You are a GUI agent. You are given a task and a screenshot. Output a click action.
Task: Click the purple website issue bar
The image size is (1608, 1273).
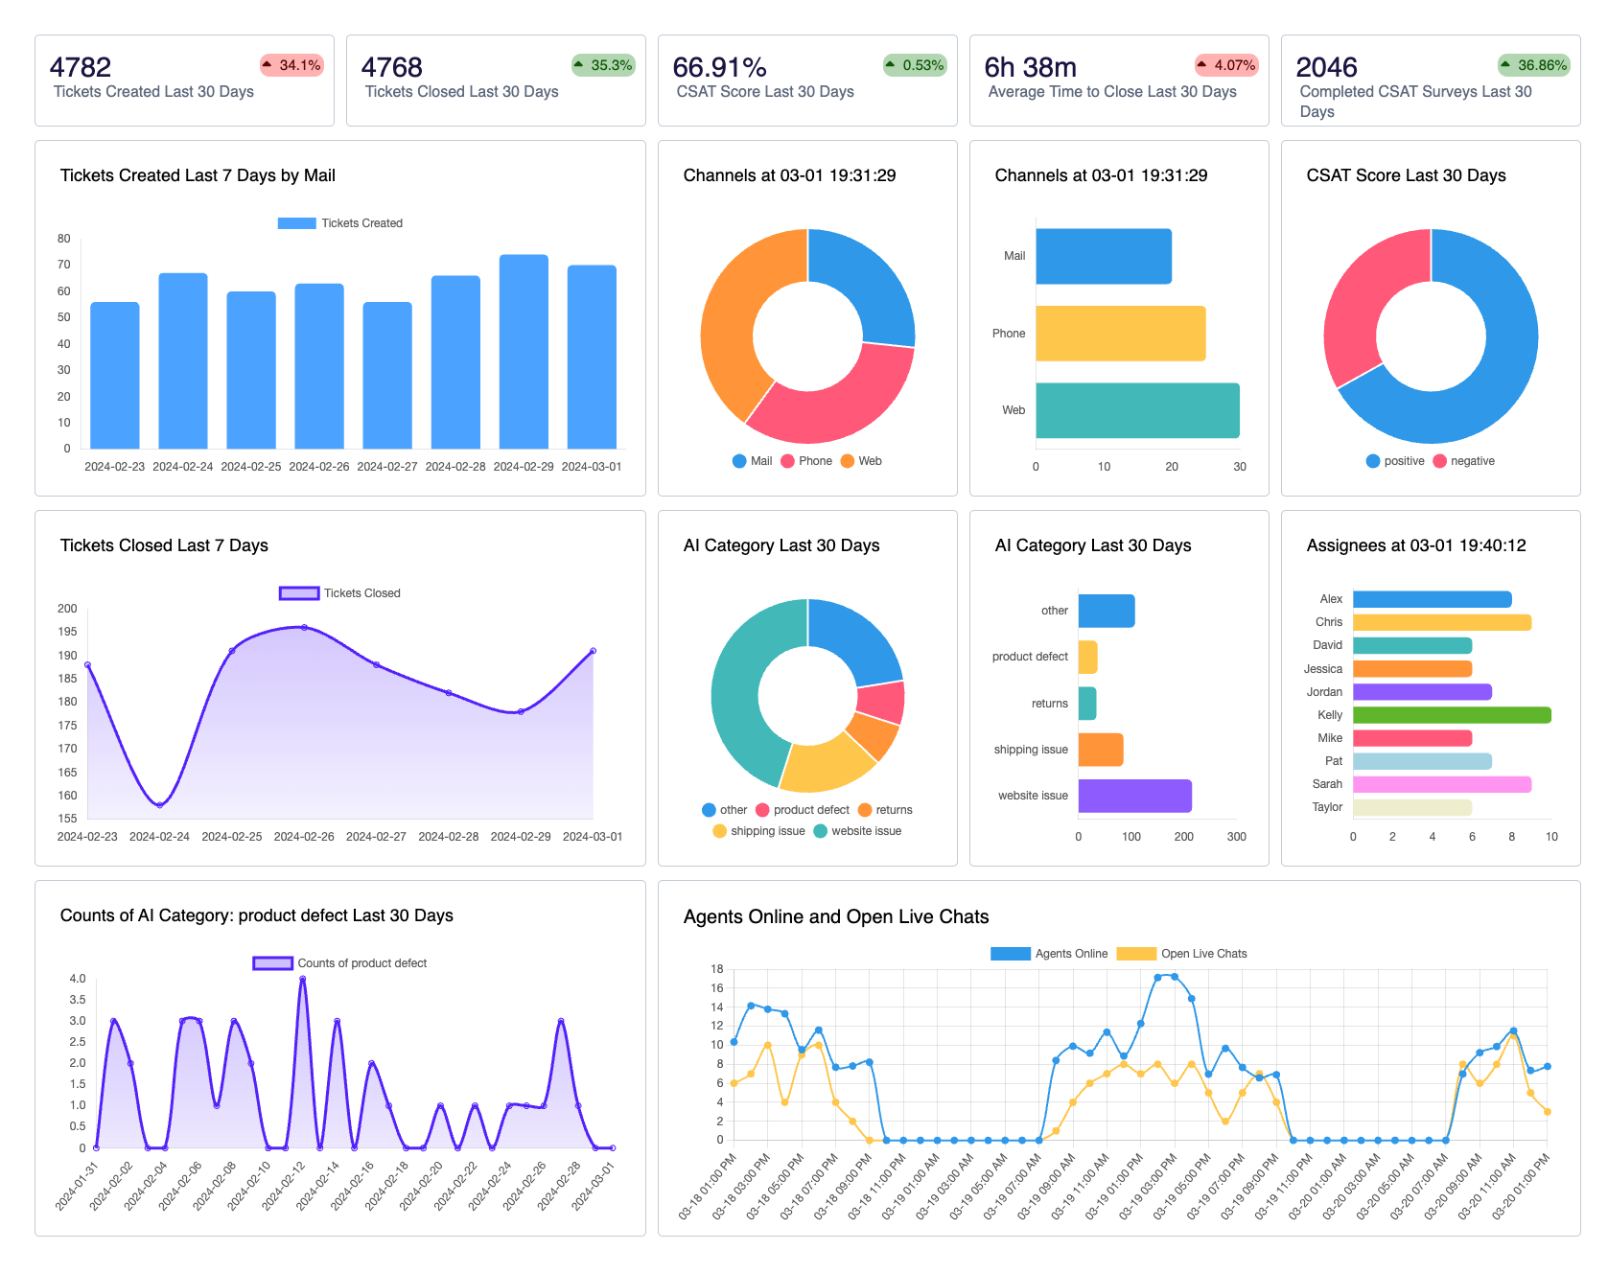[1134, 796]
